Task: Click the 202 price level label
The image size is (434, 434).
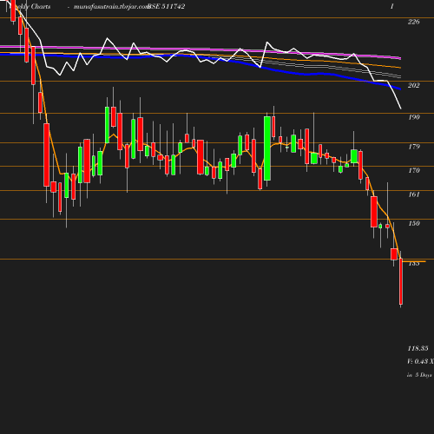Action: tap(413, 85)
